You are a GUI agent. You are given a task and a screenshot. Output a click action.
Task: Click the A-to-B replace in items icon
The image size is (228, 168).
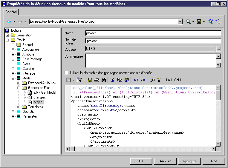click(x=218, y=22)
